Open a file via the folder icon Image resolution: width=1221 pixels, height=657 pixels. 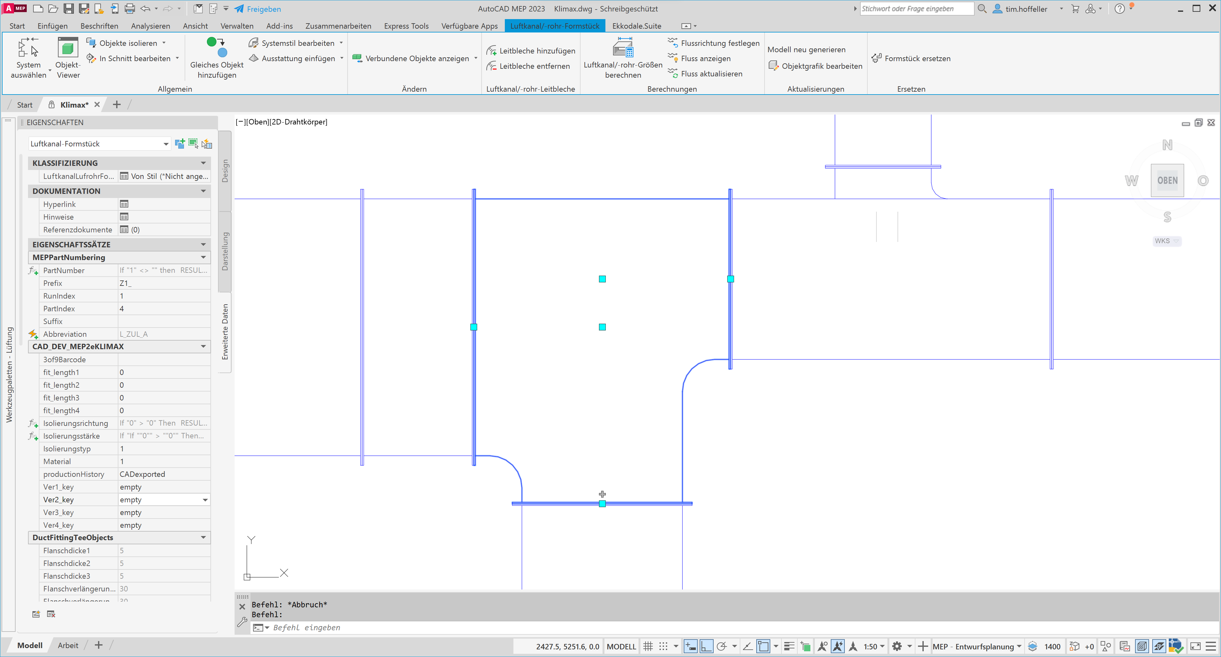point(53,9)
